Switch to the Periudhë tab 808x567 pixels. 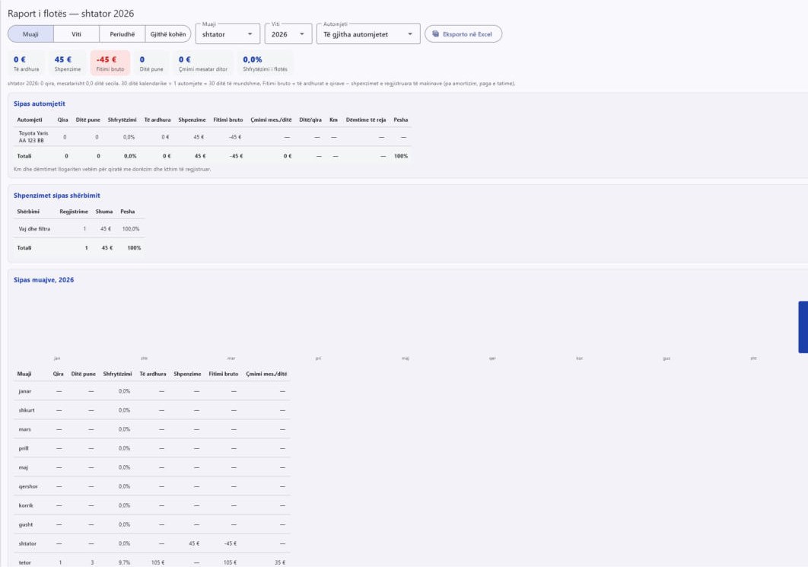122,34
